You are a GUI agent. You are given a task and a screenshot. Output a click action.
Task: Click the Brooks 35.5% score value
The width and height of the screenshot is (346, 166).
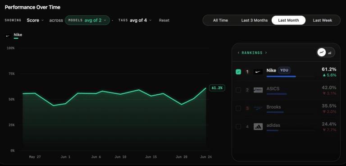(329, 106)
